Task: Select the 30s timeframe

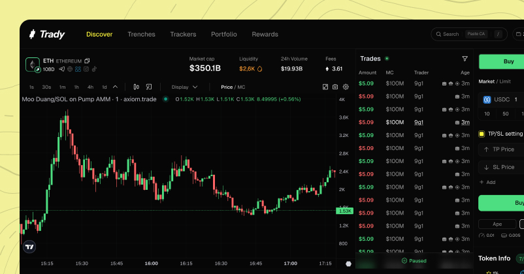Action: 46,87
